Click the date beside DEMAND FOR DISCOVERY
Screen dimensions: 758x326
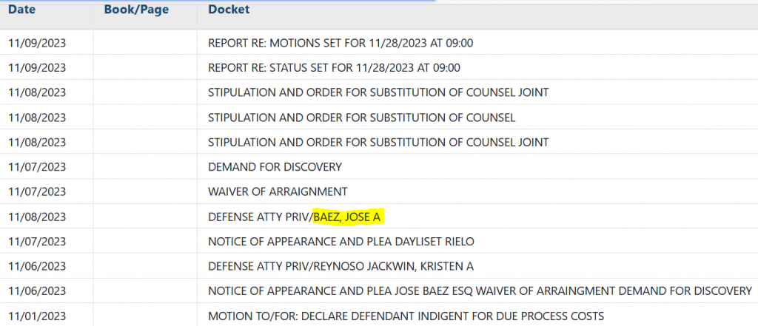click(37, 167)
